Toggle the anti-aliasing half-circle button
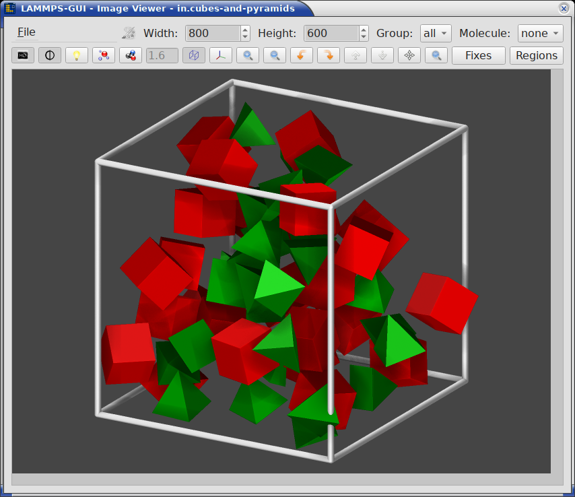Image resolution: width=575 pixels, height=497 pixels. pos(50,55)
